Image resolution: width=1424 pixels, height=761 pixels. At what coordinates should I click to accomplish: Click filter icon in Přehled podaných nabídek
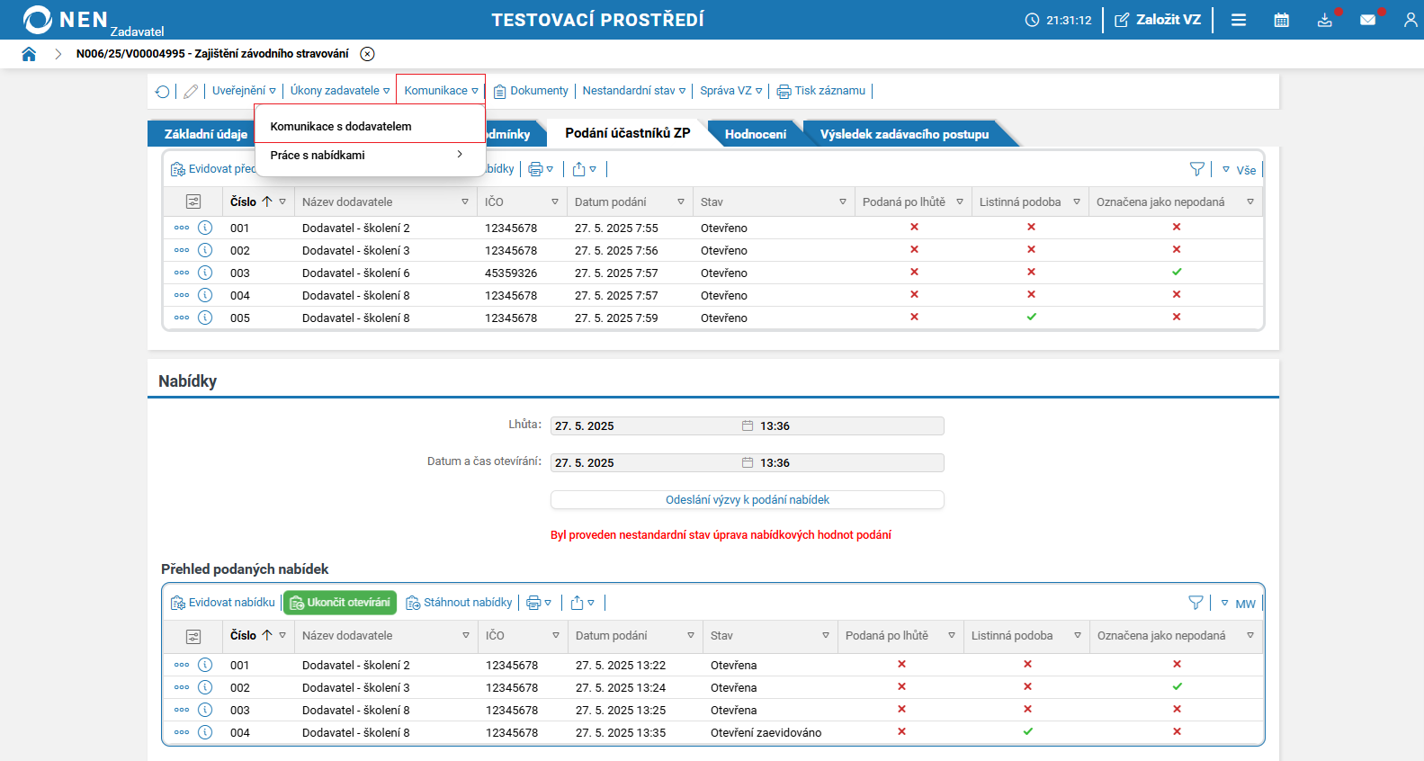(x=1196, y=603)
